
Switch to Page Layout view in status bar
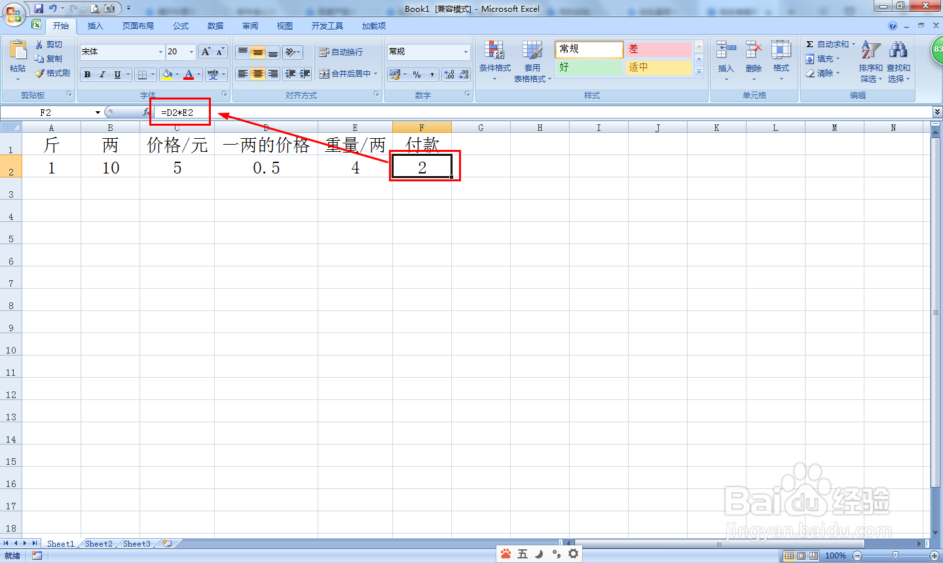tap(802, 556)
